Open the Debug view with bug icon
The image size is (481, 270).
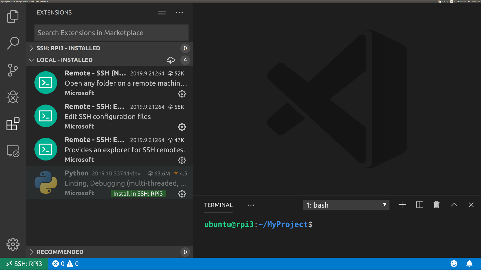(x=13, y=97)
